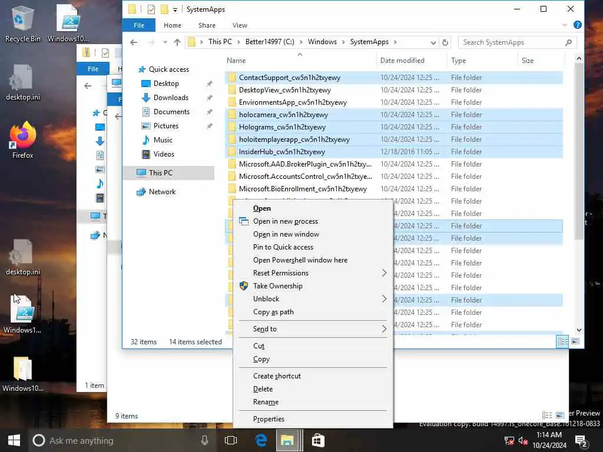
Task: Click Properties quick access toolbar checkmark icon
Action: click(x=151, y=9)
